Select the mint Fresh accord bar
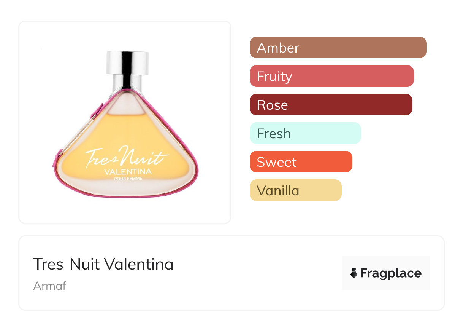Image resolution: width=463 pixels, height=329 pixels. click(x=305, y=133)
